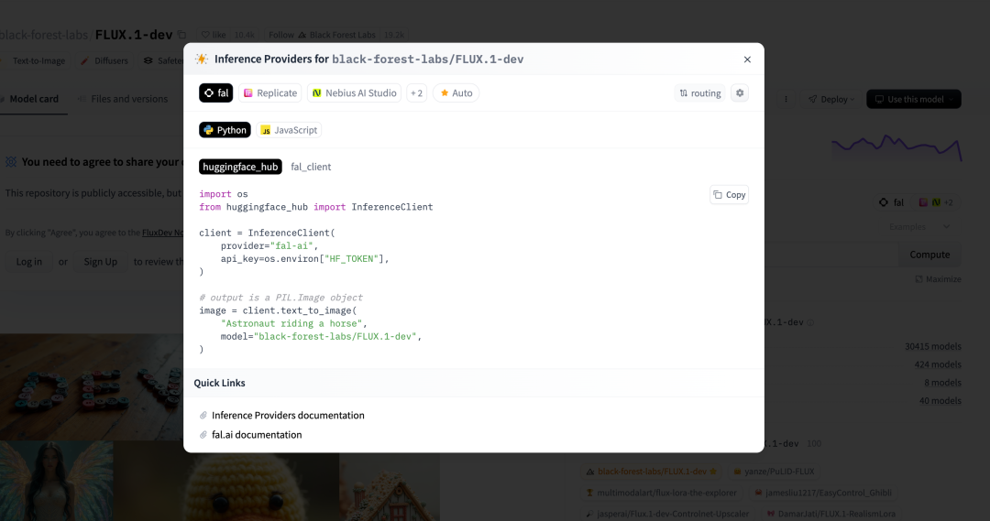Viewport: 990px width, 521px height.
Task: Select the fal_client tab
Action: (311, 167)
